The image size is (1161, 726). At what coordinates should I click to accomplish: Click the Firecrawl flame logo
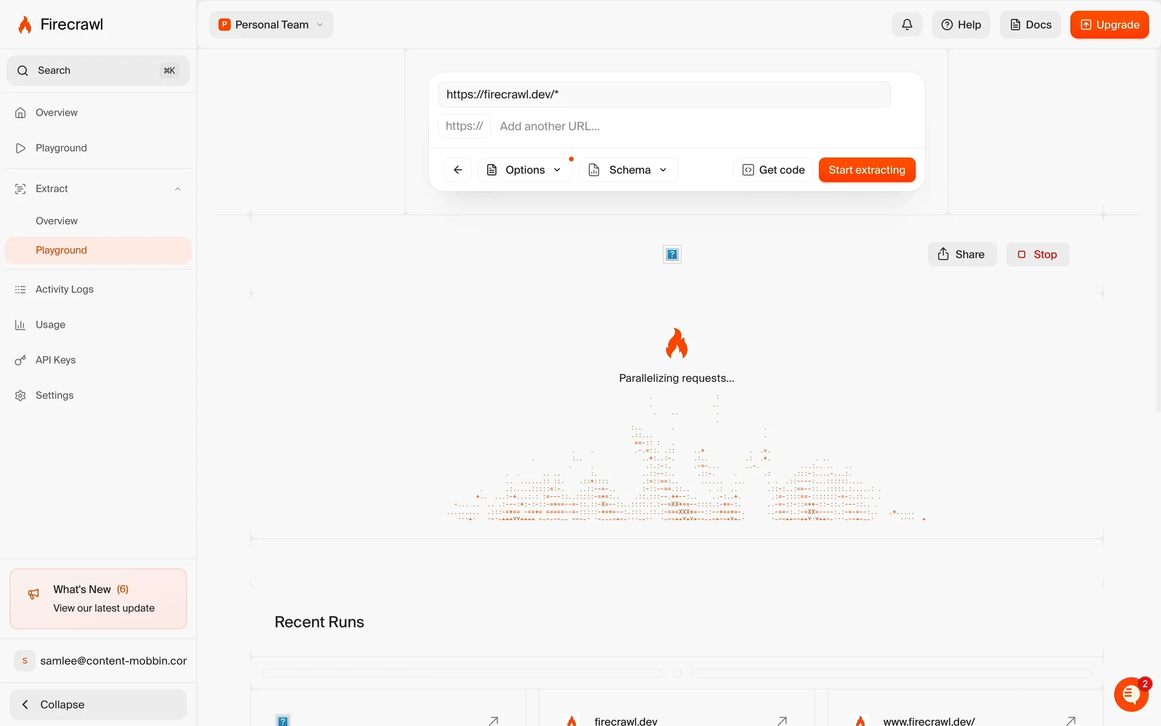25,25
